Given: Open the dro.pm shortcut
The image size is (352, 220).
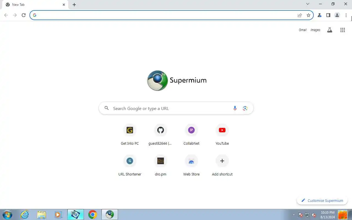Looking at the screenshot, I should pos(161,166).
